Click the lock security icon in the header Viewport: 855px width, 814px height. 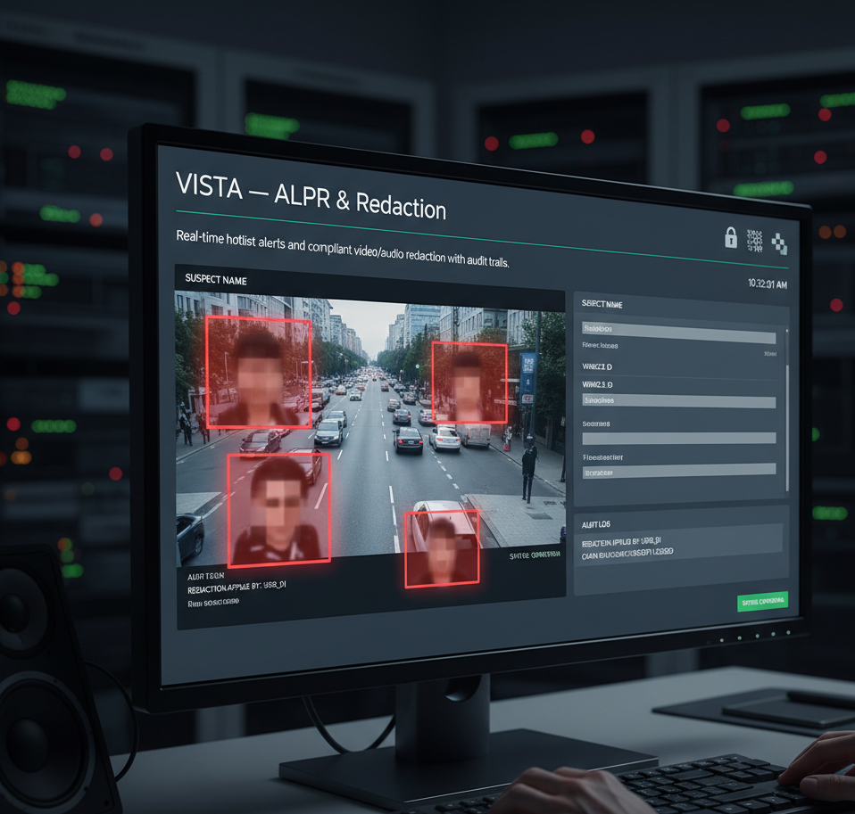point(732,238)
